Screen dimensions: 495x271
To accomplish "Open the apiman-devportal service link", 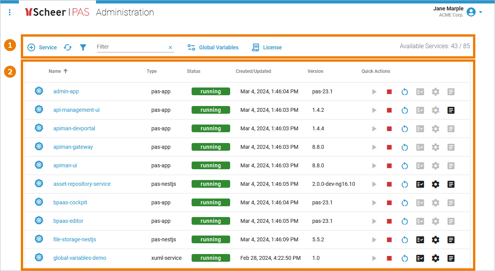I will pyautogui.click(x=74, y=128).
